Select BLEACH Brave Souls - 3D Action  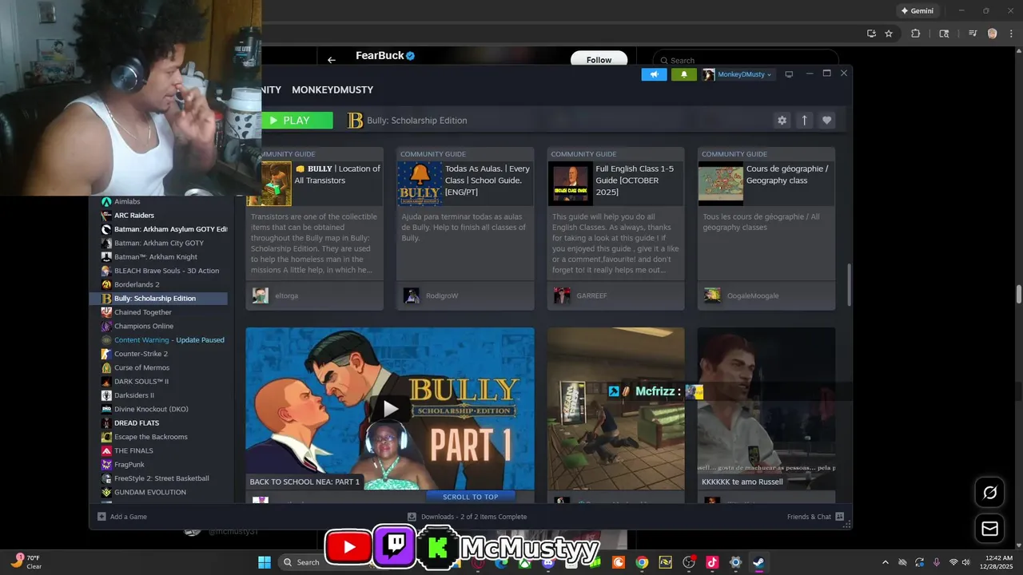[166, 271]
